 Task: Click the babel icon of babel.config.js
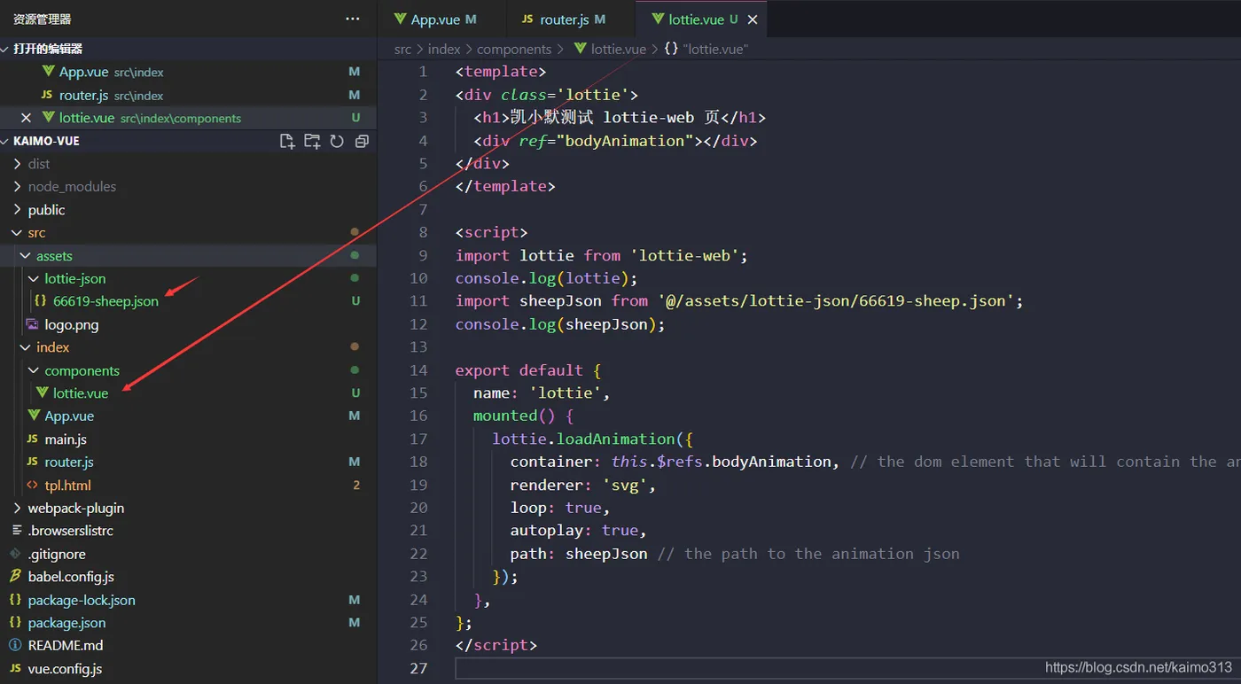[x=15, y=577]
